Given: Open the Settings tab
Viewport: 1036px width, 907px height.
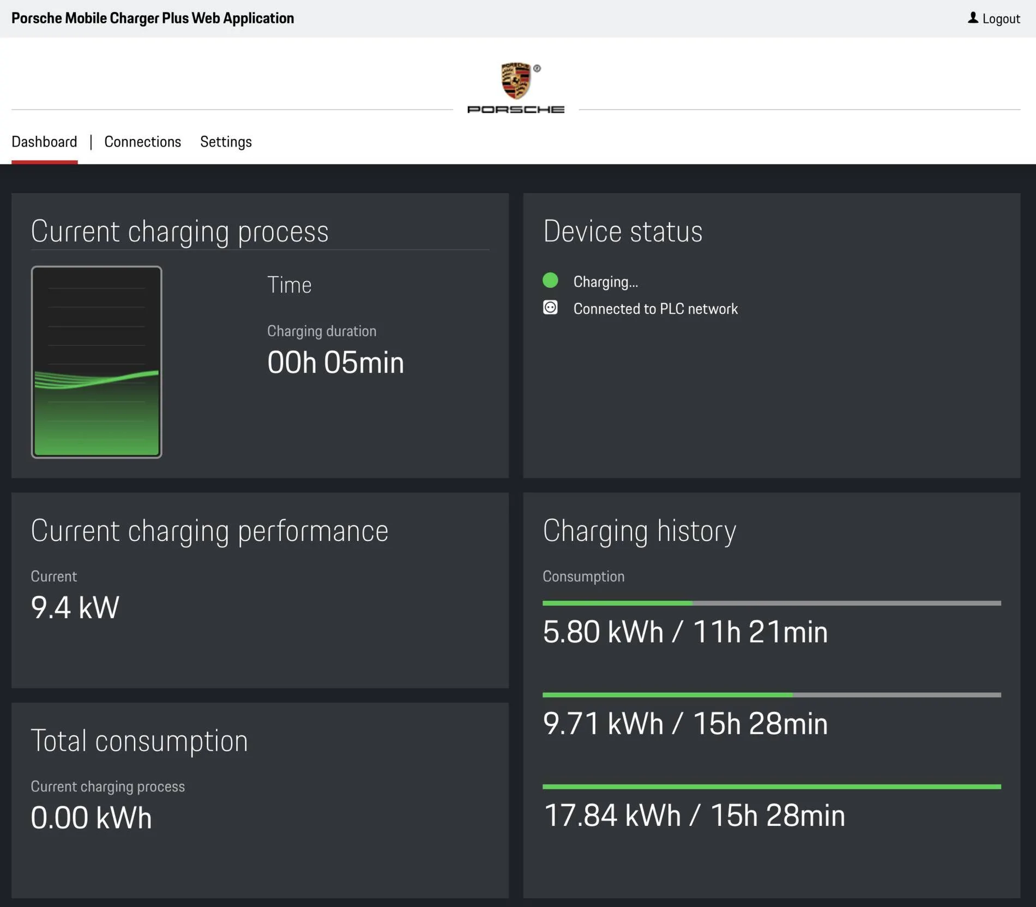Looking at the screenshot, I should click(x=226, y=142).
